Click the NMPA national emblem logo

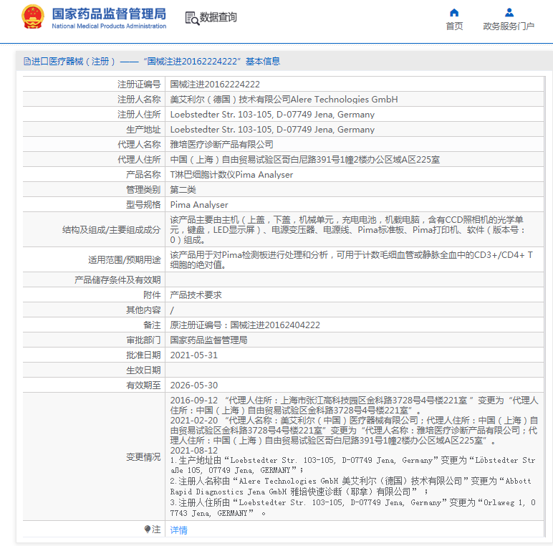(x=33, y=16)
